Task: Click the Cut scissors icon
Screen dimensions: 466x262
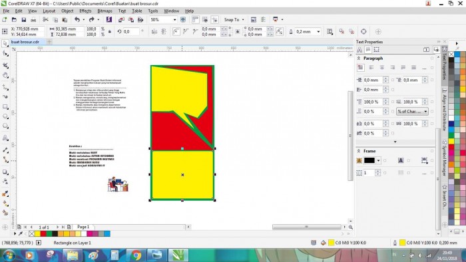Action: [45, 19]
